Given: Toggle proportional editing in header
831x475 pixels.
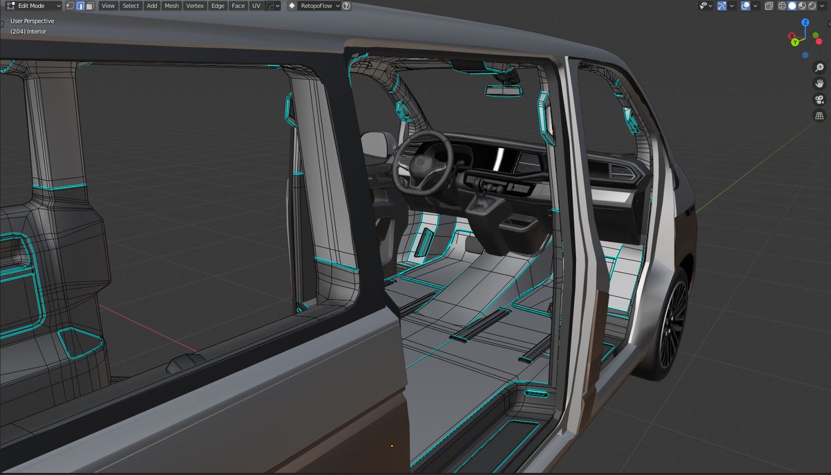Looking at the screenshot, I should click(269, 6).
